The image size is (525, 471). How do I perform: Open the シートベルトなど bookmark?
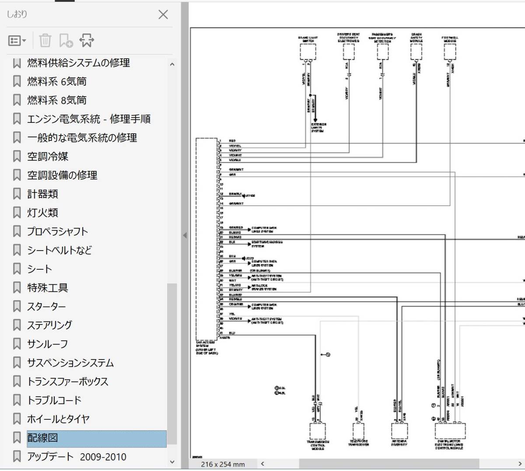[59, 250]
